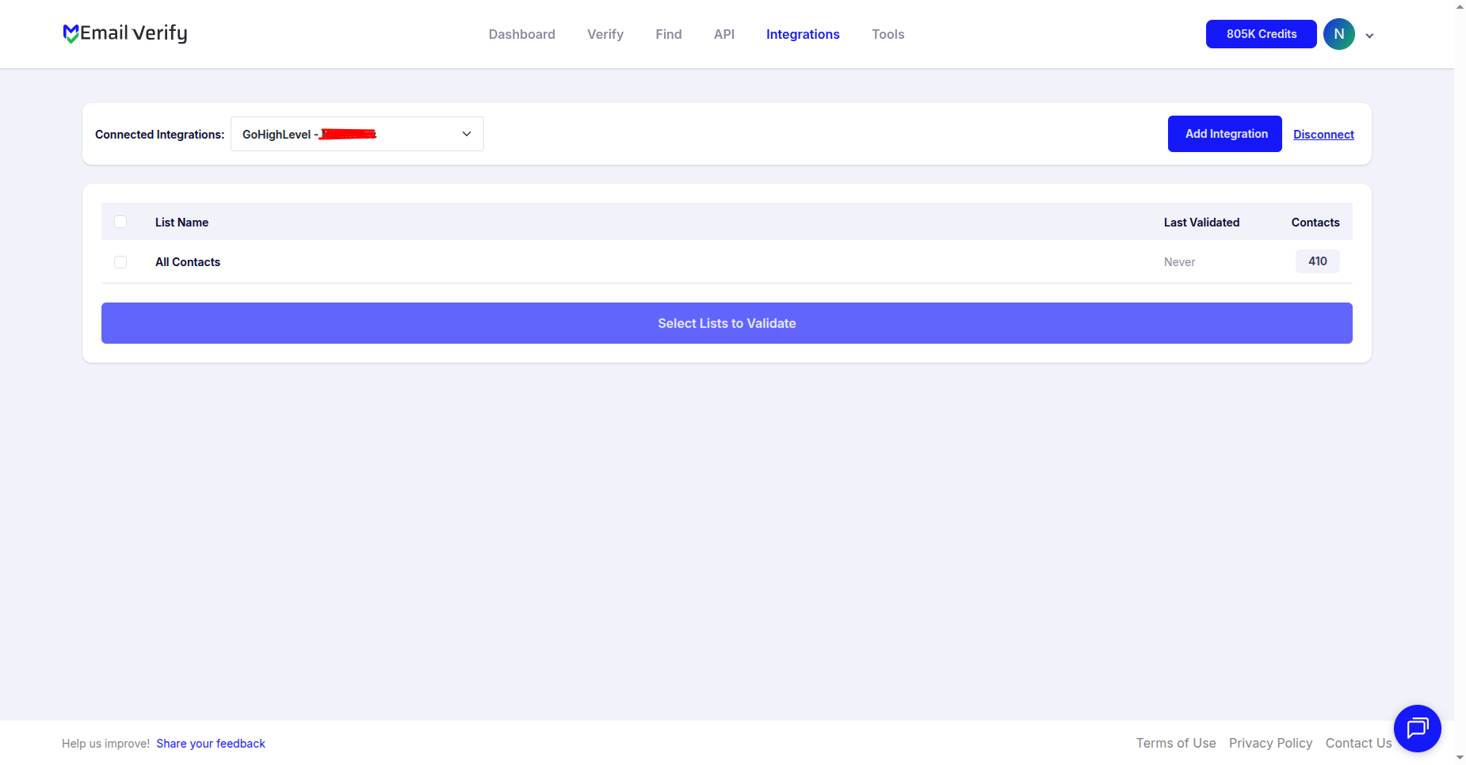1466x765 pixels.
Task: Click the All Contacts list name
Action: tap(188, 262)
